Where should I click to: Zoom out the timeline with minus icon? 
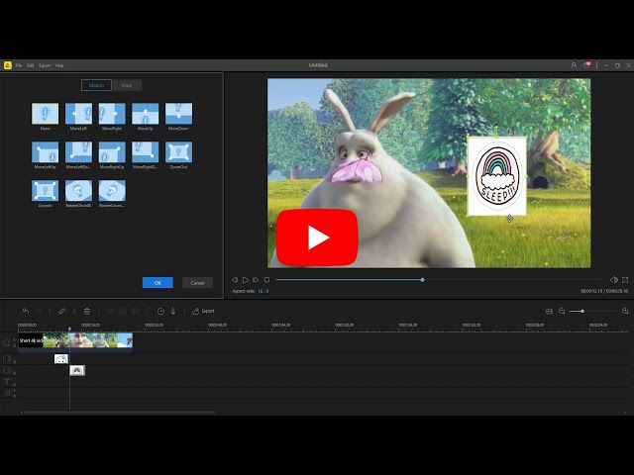click(x=562, y=311)
